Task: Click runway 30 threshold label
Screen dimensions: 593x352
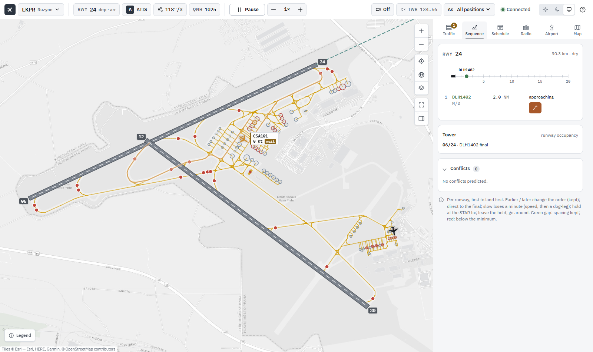Action: coord(373,311)
